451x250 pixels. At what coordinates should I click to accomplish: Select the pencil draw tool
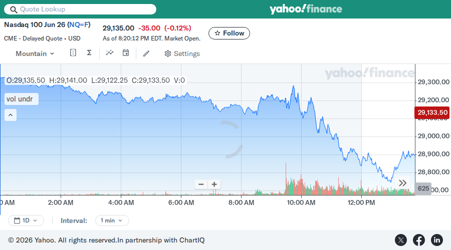click(x=146, y=53)
